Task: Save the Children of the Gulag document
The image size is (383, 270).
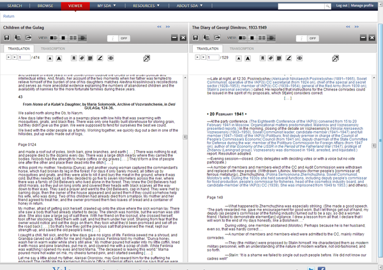Action: [x=7, y=38]
